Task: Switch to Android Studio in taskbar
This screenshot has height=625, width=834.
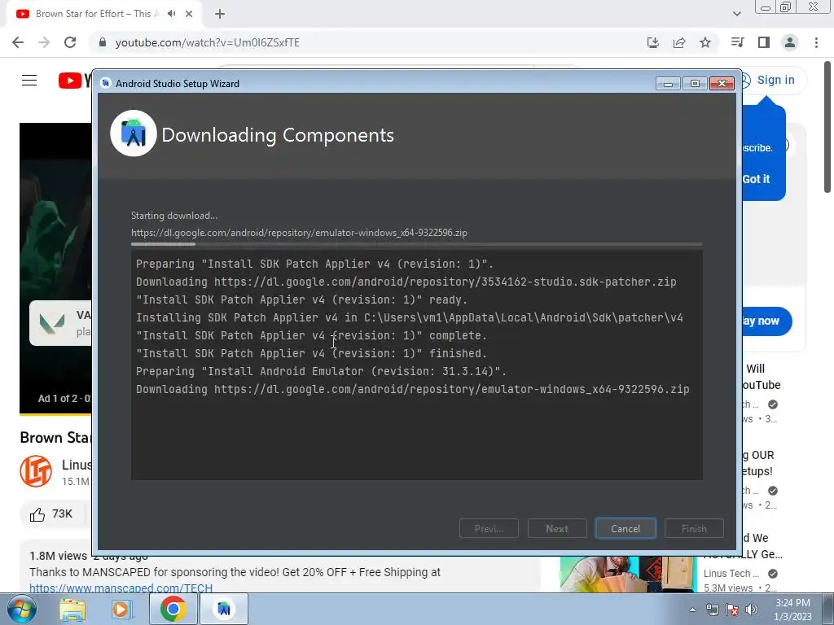Action: tap(224, 609)
